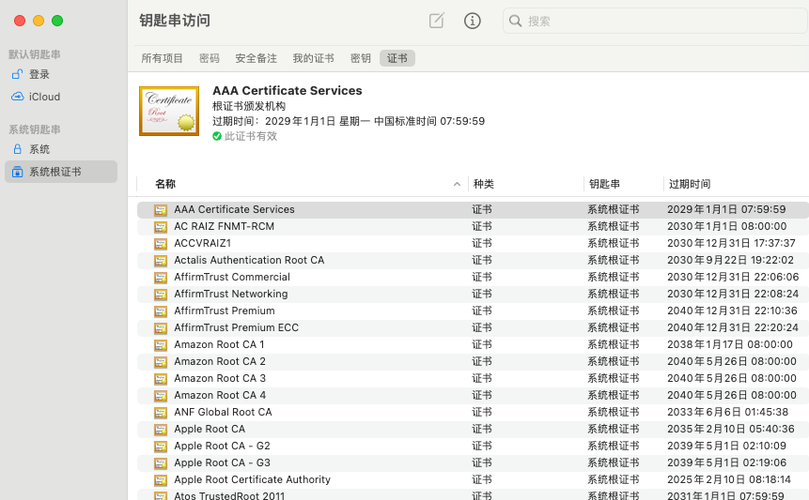Switch to the 密码 tab
809x500 pixels.
tap(209, 58)
